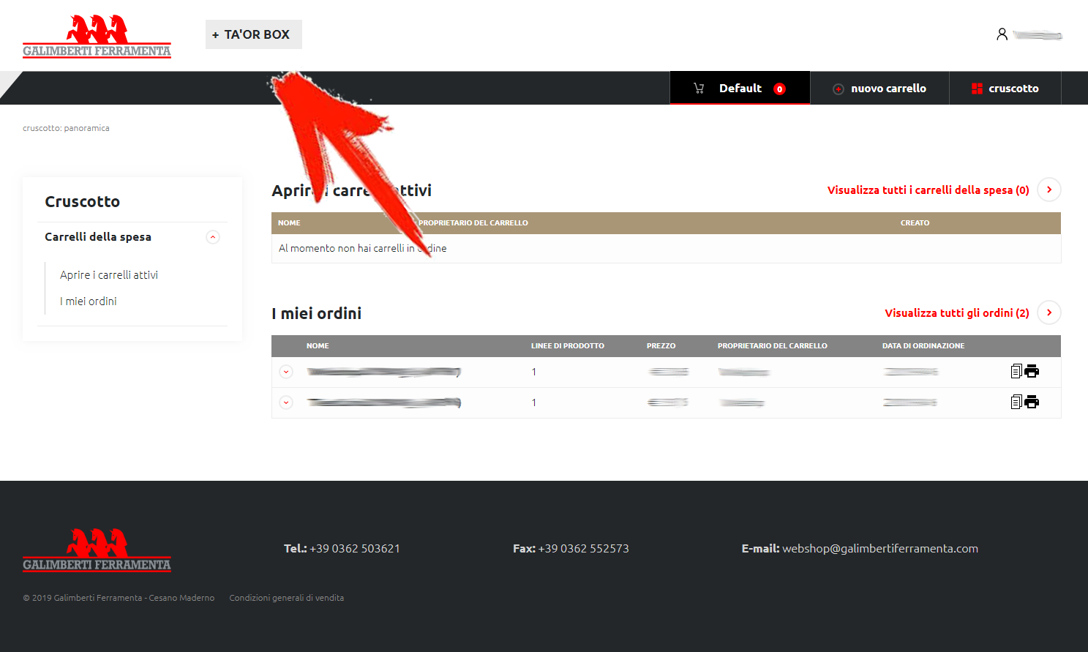Expand the first order row details
The image size is (1088, 652).
click(286, 372)
